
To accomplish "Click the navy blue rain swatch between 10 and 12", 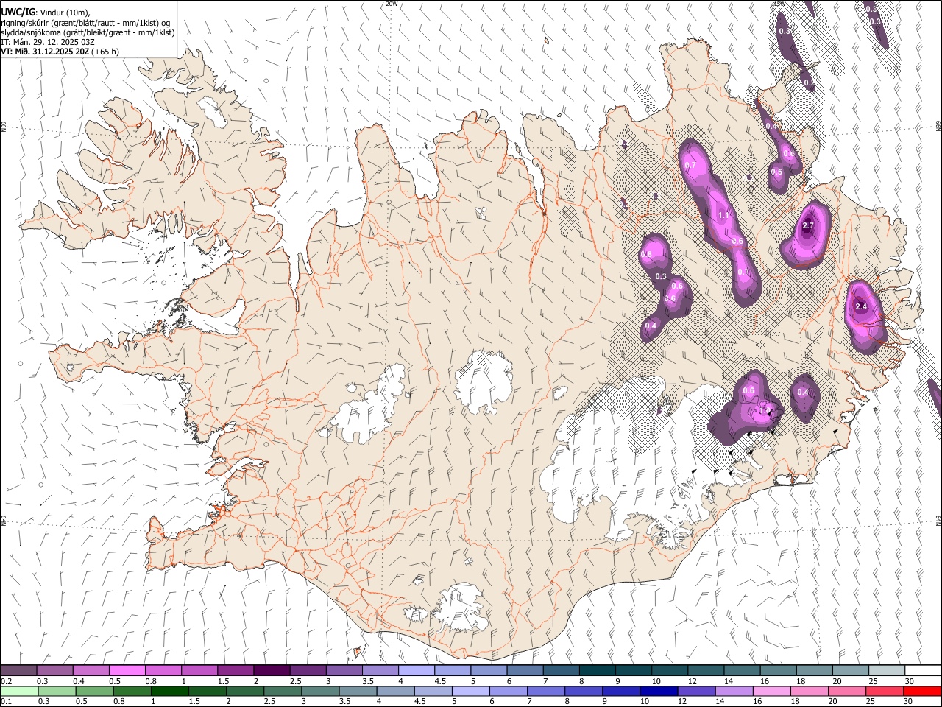I will pos(658,691).
